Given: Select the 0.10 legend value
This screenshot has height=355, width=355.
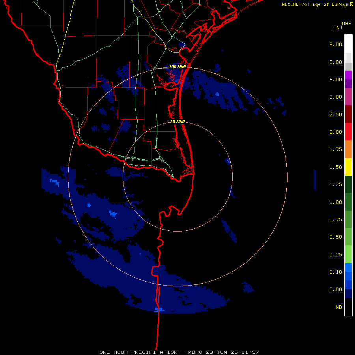Looking at the screenshot, I should 336,272.
